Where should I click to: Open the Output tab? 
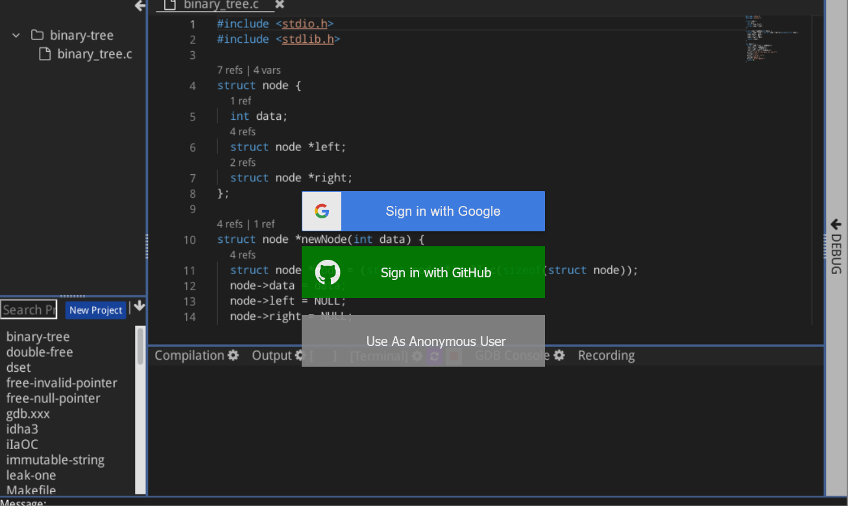(x=272, y=355)
